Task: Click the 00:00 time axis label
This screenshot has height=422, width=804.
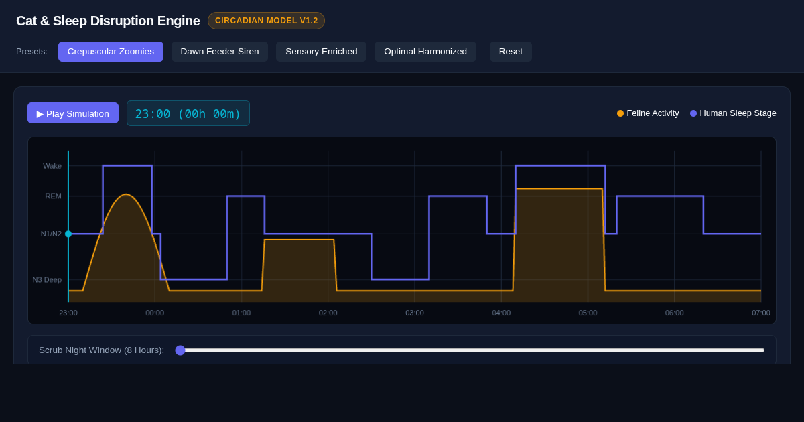Action: (155, 313)
